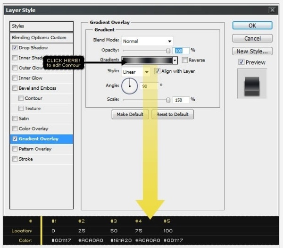Open Blending Options: Custom

42,38
